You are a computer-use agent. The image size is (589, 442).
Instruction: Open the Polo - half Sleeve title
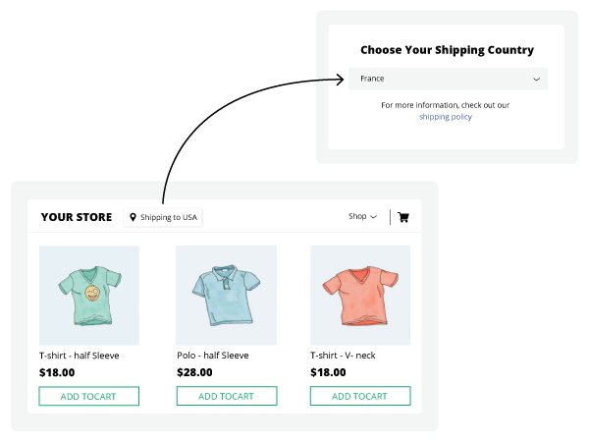pyautogui.click(x=213, y=356)
